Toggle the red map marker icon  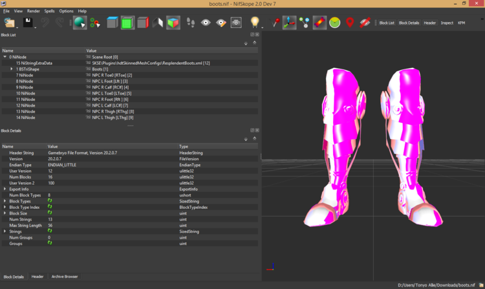350,23
